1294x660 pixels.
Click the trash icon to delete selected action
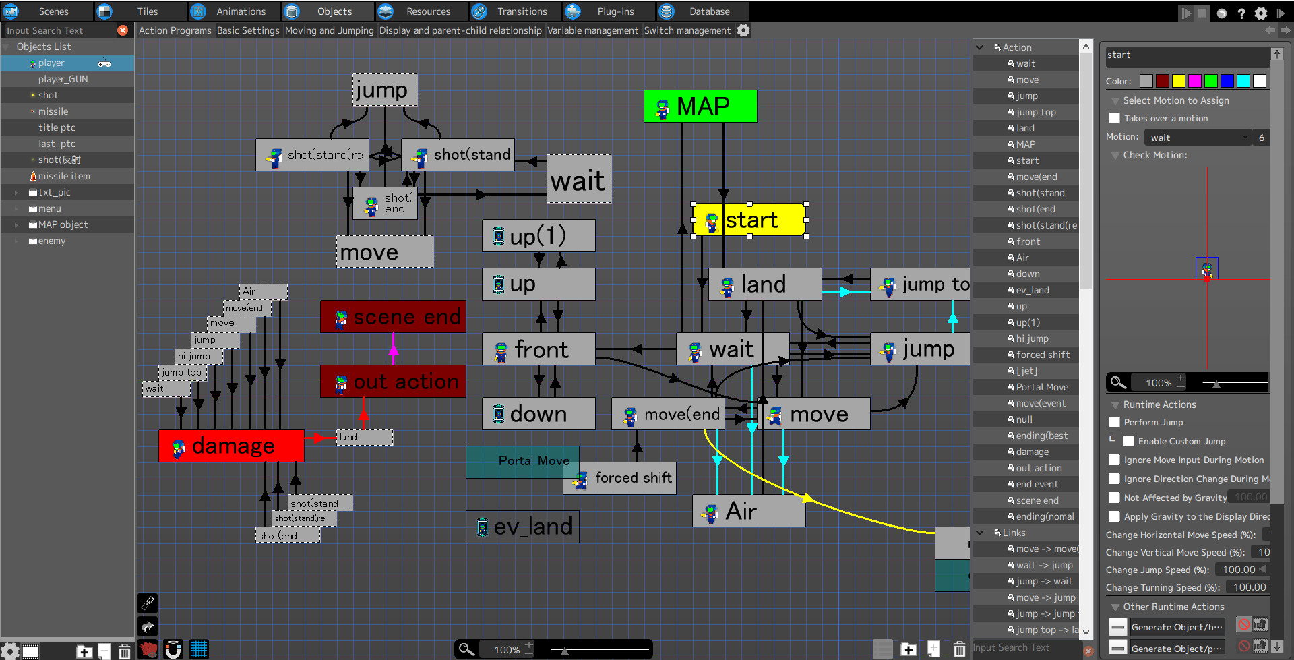click(960, 649)
